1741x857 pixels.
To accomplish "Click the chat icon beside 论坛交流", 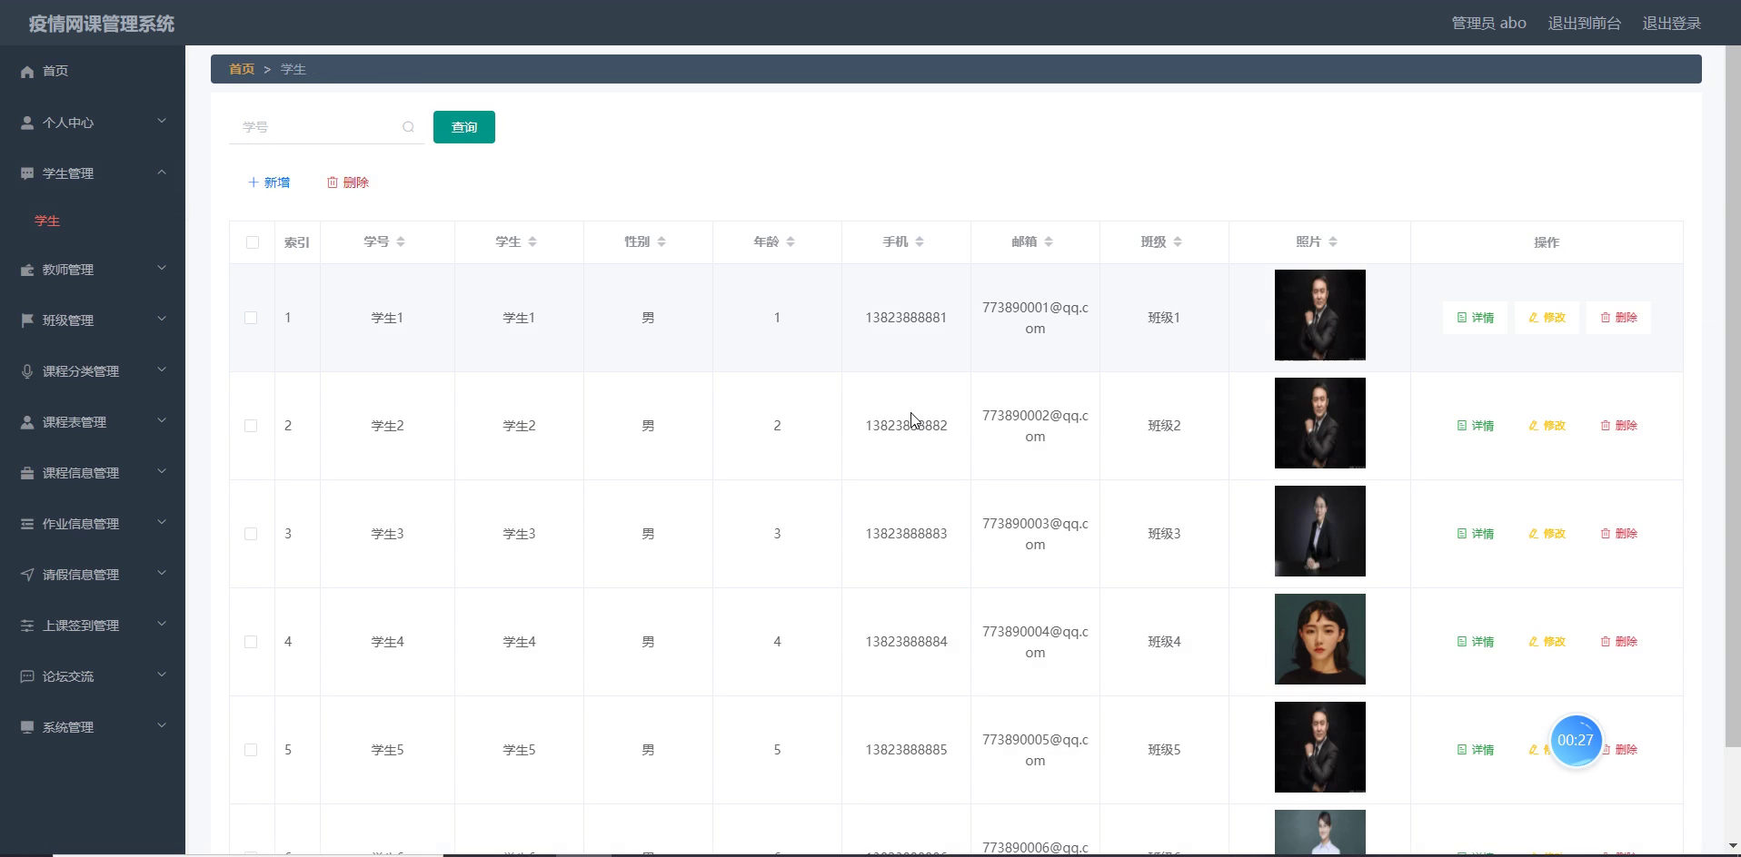I will pos(27,676).
